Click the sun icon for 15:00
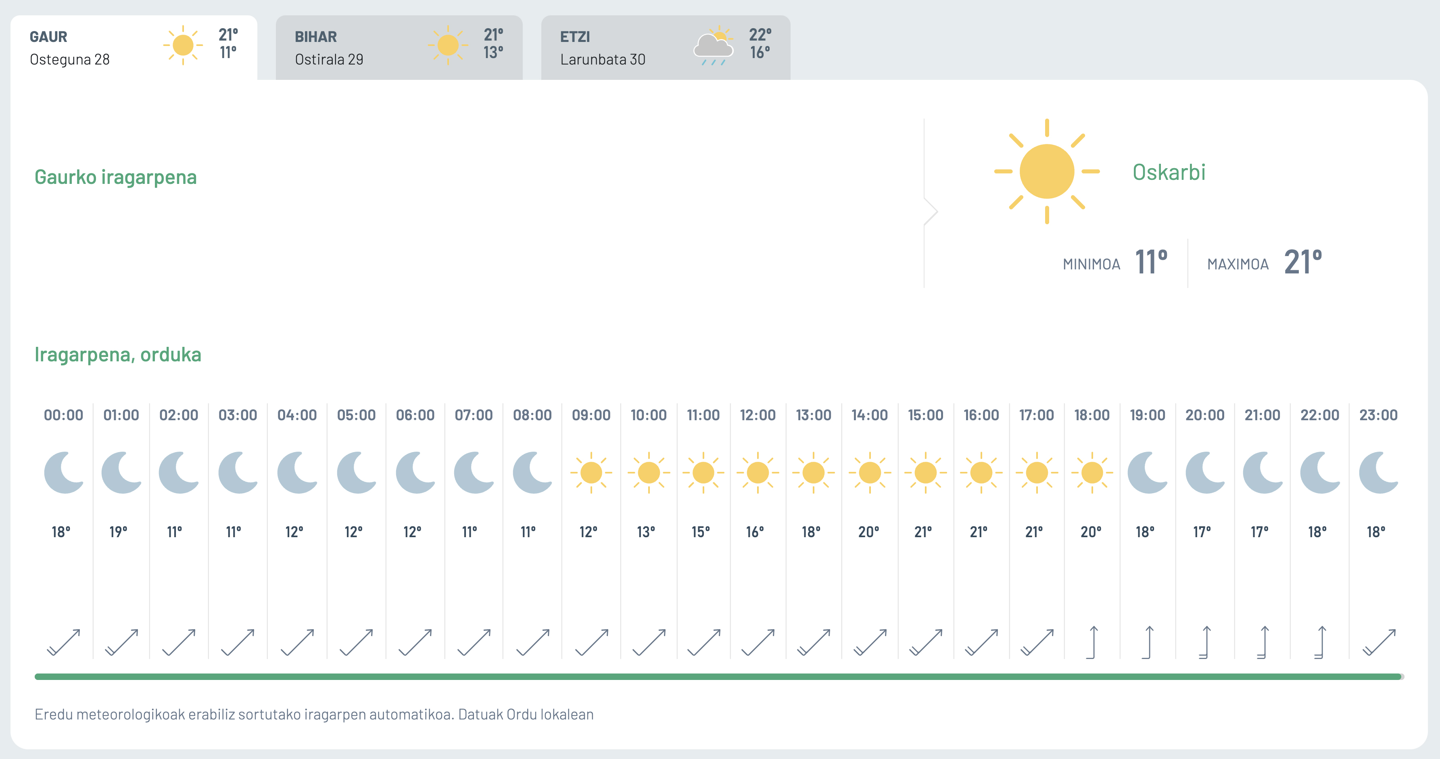This screenshot has width=1440, height=759. coord(925,472)
